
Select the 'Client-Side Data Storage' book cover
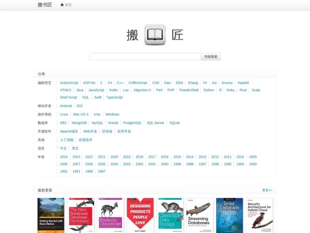point(170,215)
